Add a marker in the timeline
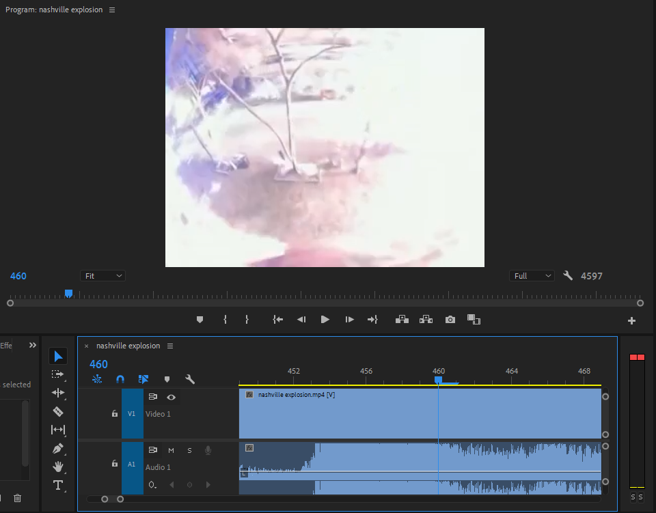 click(167, 379)
